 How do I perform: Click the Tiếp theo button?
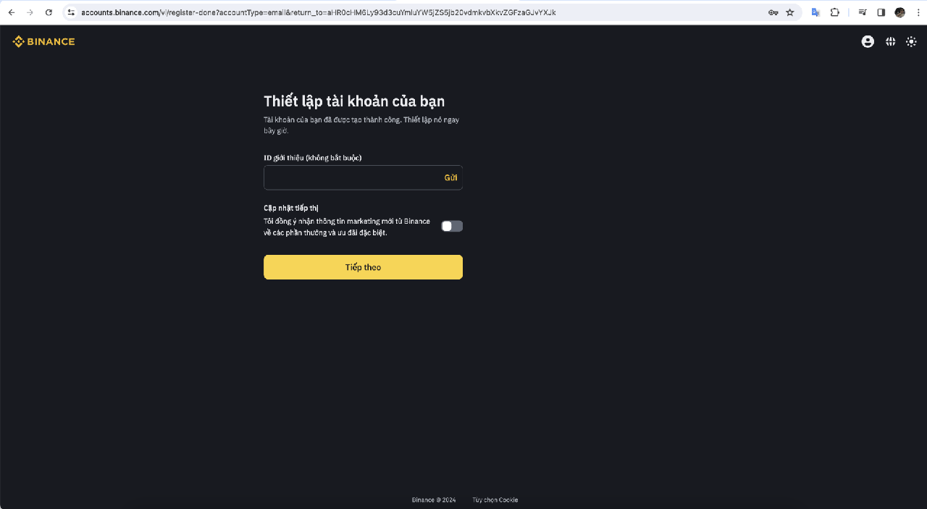point(363,267)
